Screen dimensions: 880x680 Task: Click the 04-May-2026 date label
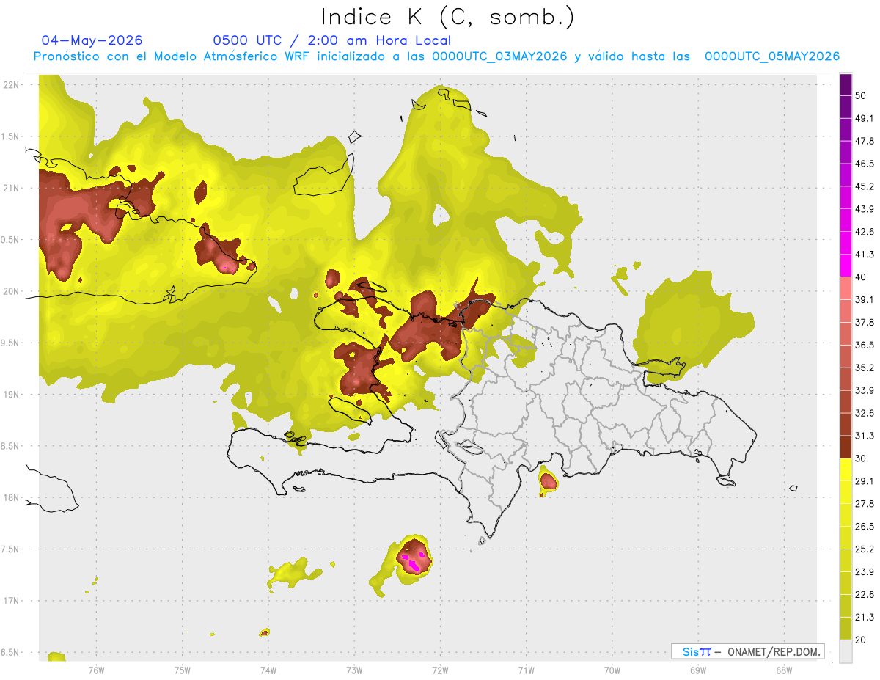click(92, 40)
